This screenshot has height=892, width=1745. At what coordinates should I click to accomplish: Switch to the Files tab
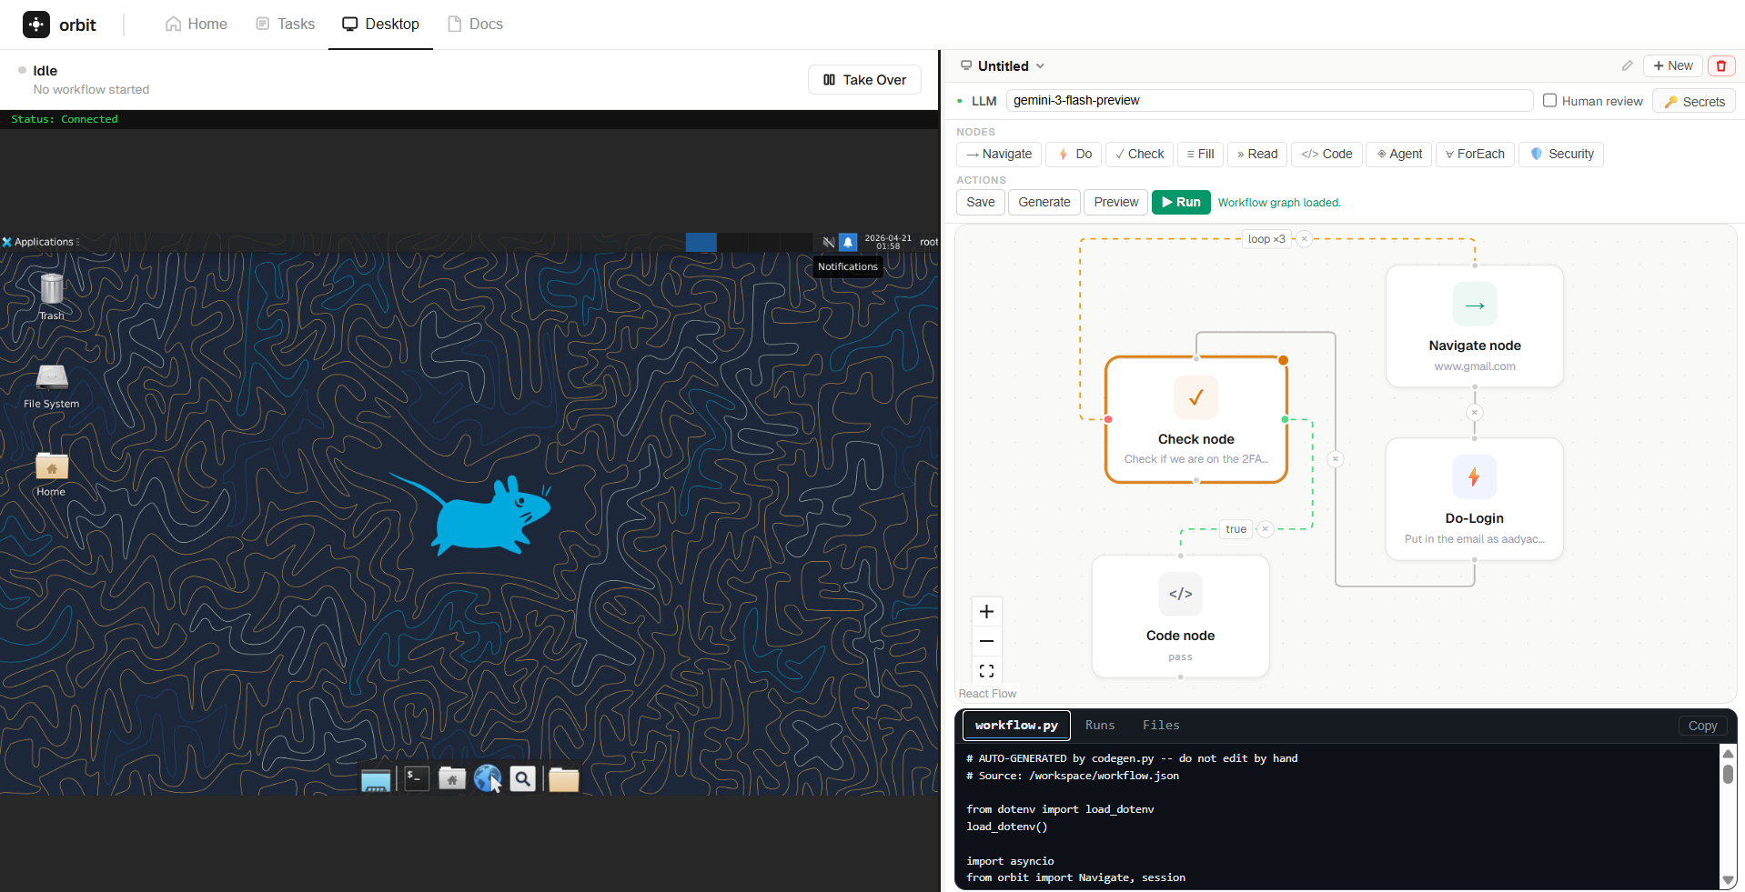[1161, 726]
